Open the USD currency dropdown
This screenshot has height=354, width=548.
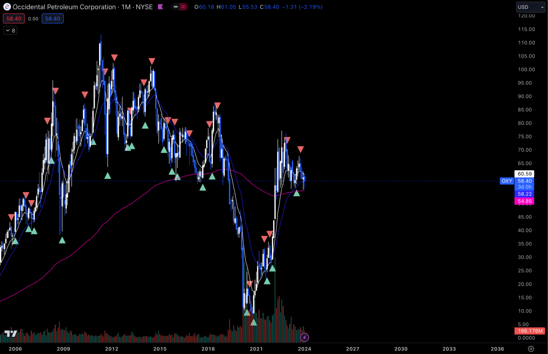pyautogui.click(x=531, y=7)
